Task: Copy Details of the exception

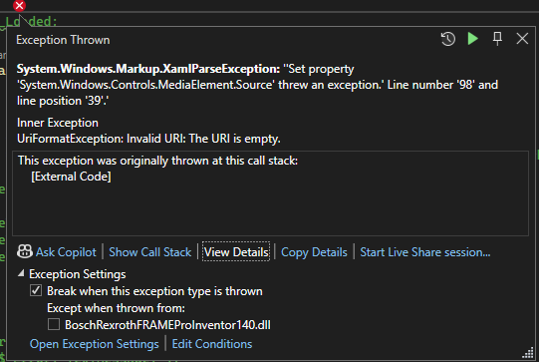Action: coord(314,252)
